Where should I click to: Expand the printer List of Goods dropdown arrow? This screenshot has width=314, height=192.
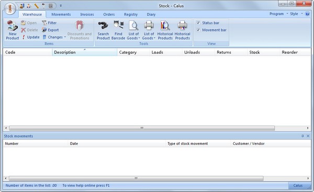click(154, 38)
